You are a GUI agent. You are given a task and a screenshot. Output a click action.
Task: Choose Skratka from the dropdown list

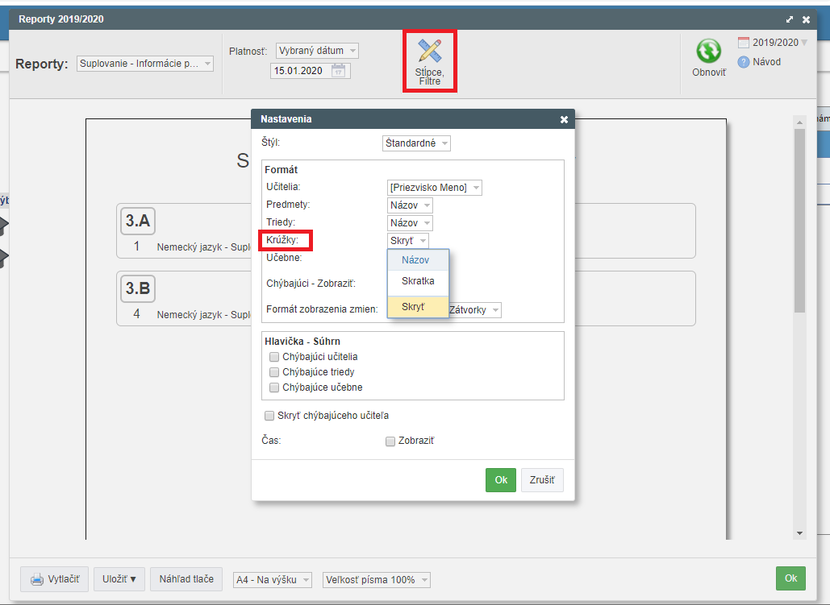[418, 281]
